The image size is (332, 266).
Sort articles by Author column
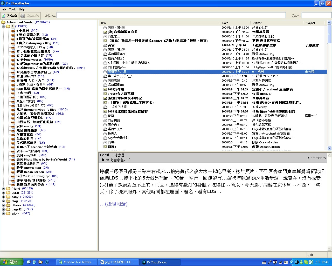tap(277, 23)
